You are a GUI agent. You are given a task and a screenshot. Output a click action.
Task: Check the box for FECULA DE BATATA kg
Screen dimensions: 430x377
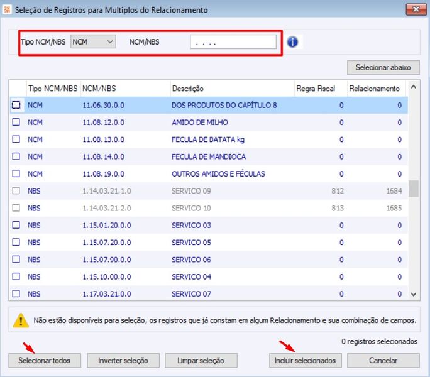(x=16, y=139)
